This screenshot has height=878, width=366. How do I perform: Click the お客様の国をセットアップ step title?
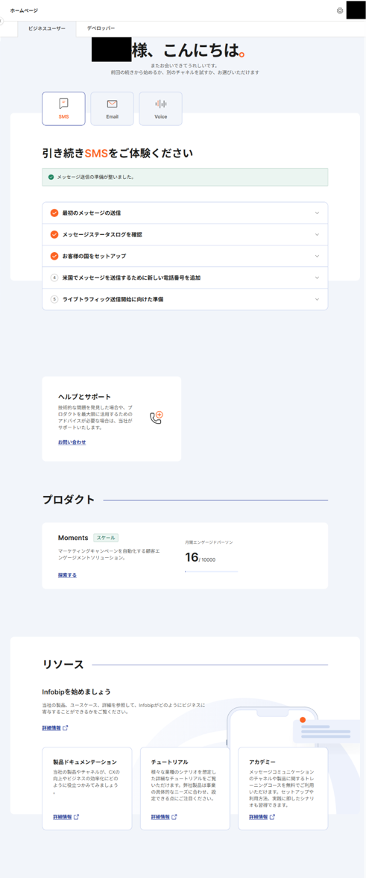click(x=94, y=256)
